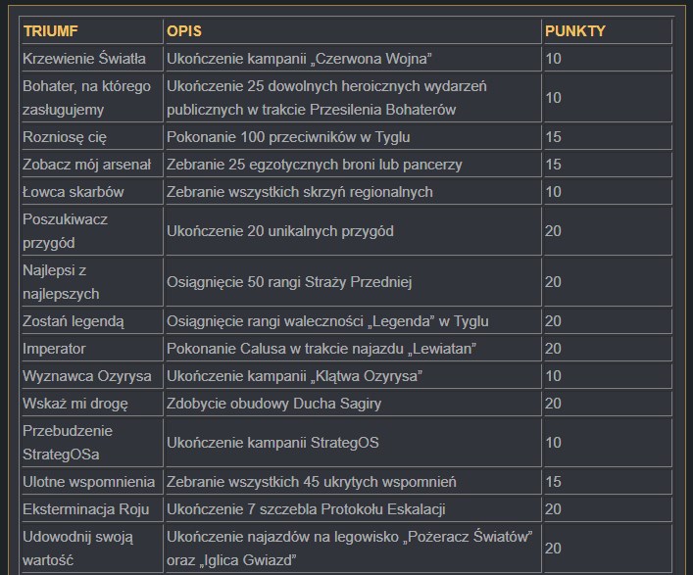Select the 'Eksterminacja Roju' triumph cell
Image resolution: width=693 pixels, height=575 pixels.
tap(87, 509)
